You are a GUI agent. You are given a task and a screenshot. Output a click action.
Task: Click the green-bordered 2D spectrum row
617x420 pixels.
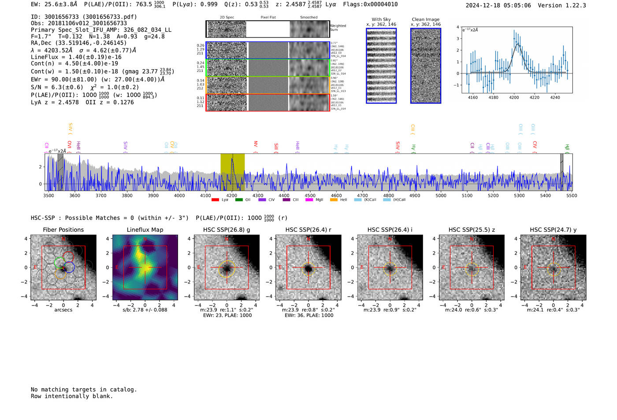pos(268,68)
